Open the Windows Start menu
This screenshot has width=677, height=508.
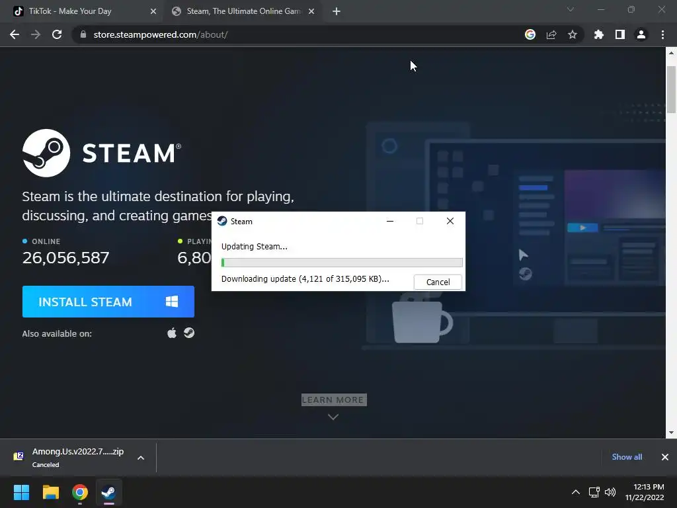pyautogui.click(x=21, y=492)
